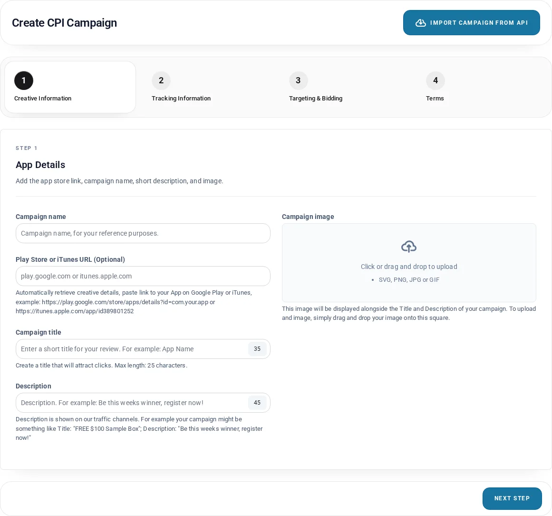This screenshot has height=516, width=552.
Task: Click the 35 character counter badge
Action: (257, 349)
